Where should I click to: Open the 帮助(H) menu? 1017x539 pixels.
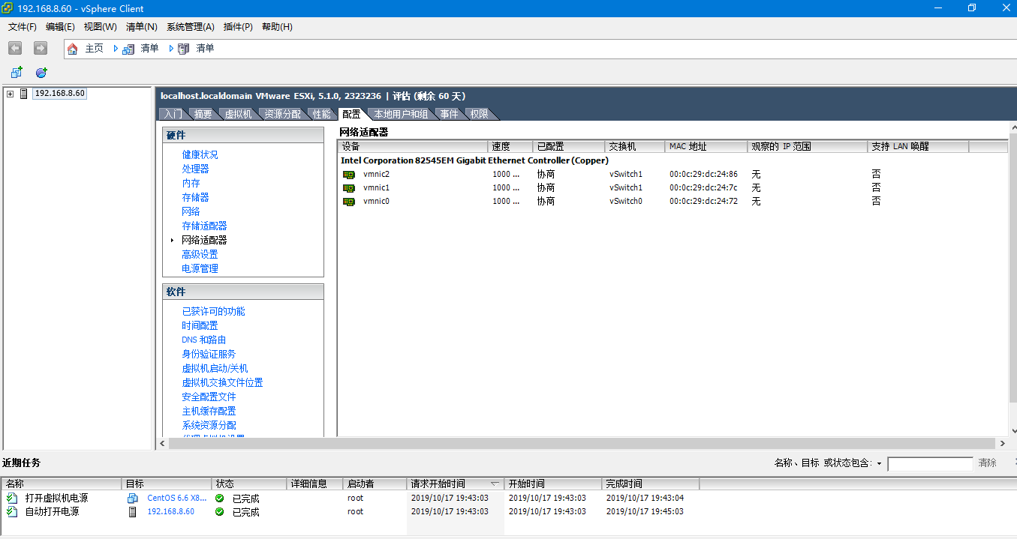tap(277, 27)
